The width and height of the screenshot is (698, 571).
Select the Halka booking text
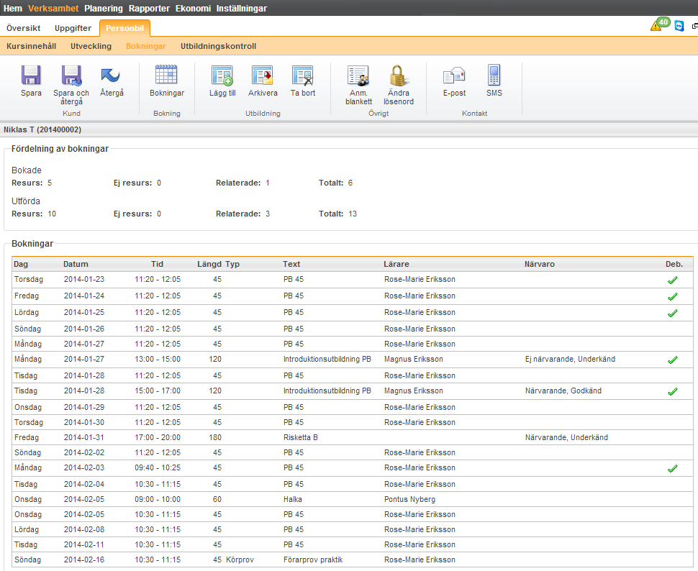click(292, 499)
